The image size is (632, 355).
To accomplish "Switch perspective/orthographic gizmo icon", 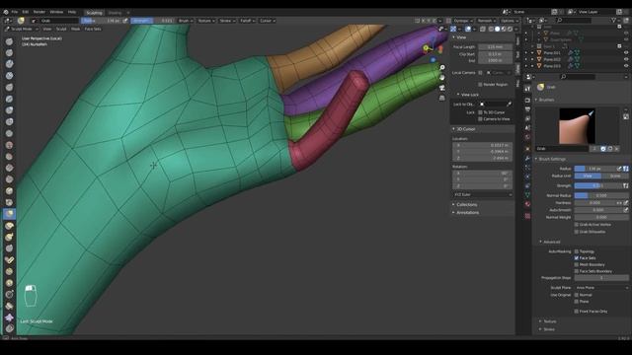I will pos(442,98).
